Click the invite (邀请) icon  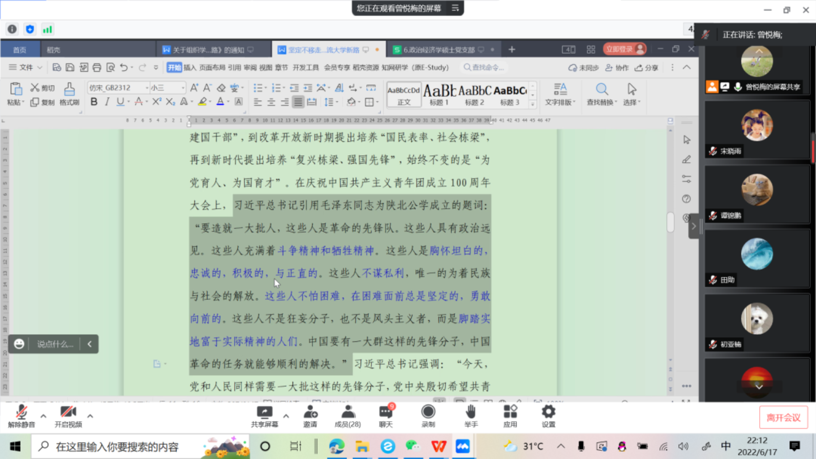point(310,416)
